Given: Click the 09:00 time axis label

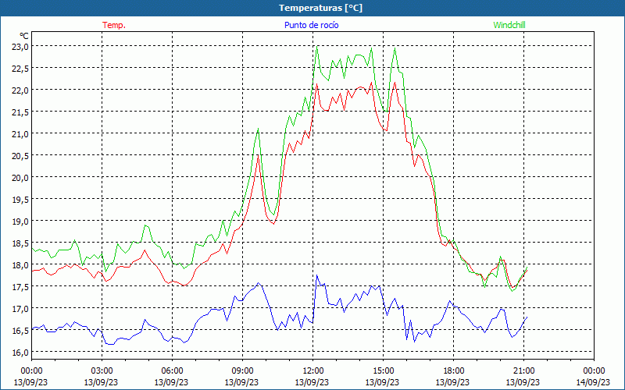Looking at the screenshot, I should (x=242, y=371).
